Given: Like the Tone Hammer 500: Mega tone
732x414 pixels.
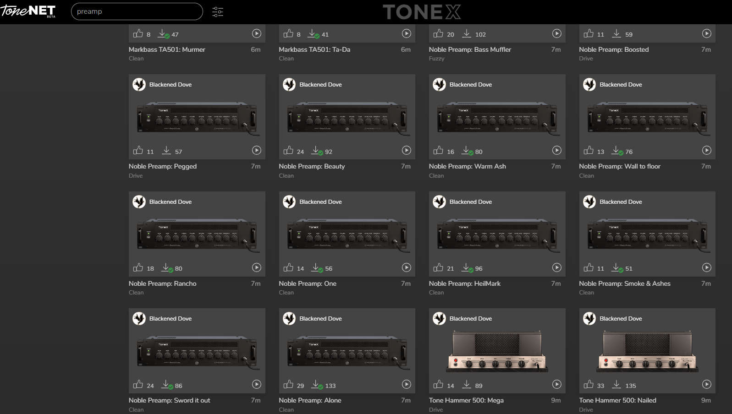Looking at the screenshot, I should click(x=438, y=384).
